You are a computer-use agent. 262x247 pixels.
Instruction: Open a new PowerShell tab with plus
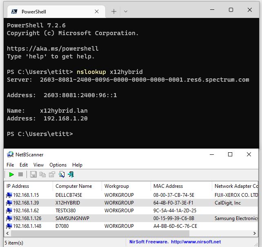tap(114, 11)
